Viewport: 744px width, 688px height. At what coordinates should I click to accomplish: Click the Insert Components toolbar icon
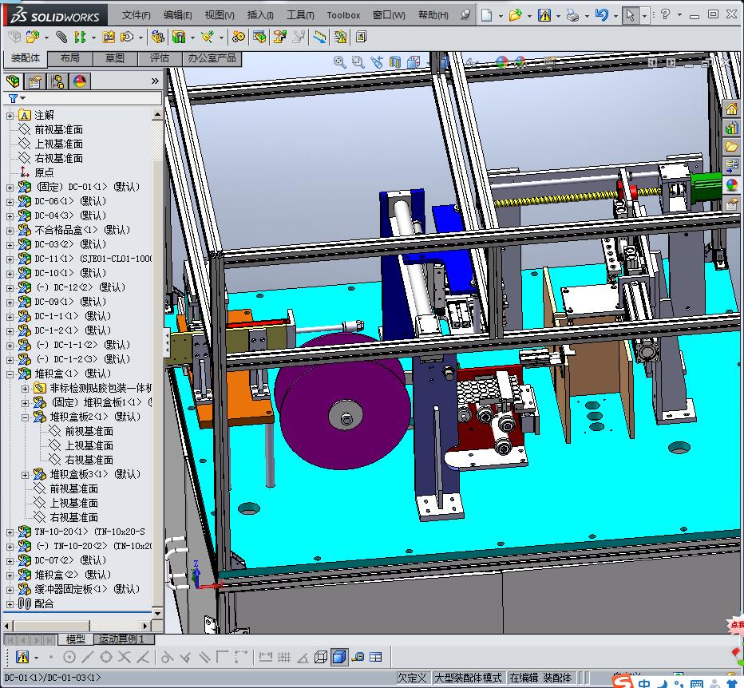(32, 37)
